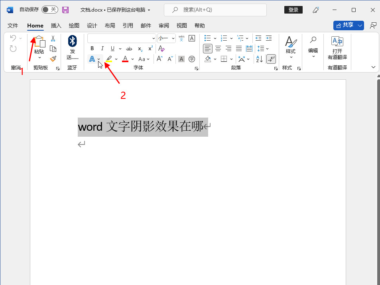Viewport: 380px width, 285px height.
Task: Apply character border icon
Action: (x=192, y=38)
